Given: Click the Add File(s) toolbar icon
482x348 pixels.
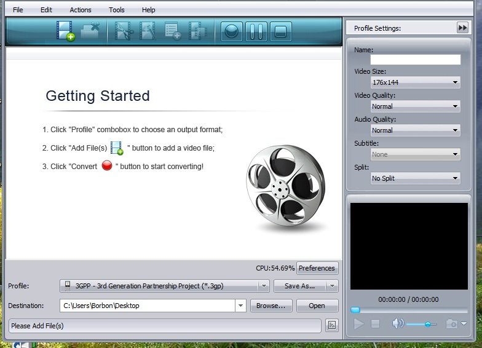Looking at the screenshot, I should click(x=65, y=31).
